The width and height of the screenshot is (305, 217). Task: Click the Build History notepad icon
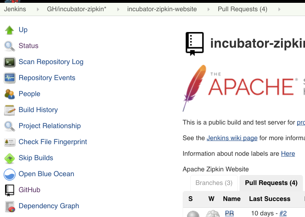pyautogui.click(x=10, y=110)
